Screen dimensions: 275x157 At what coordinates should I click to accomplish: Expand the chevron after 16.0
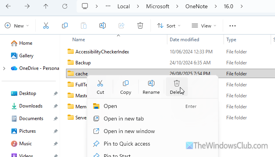242,7
